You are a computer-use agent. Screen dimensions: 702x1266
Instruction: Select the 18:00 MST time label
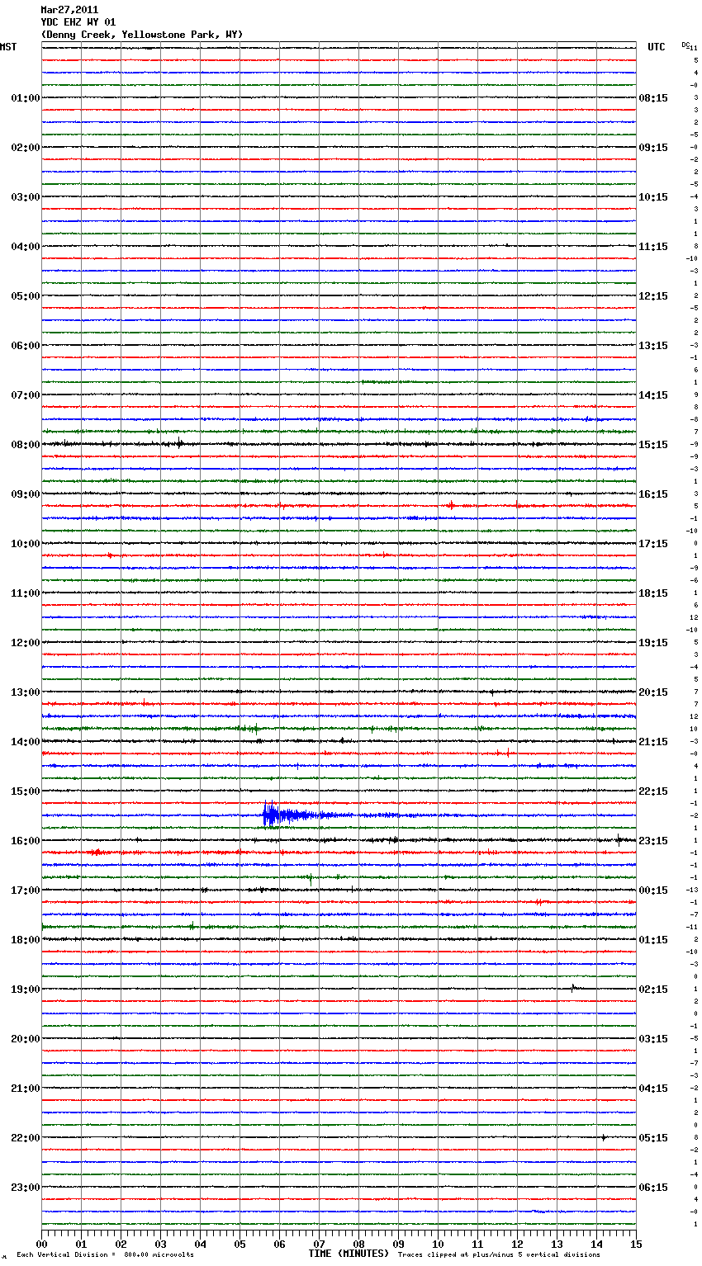click(x=26, y=940)
